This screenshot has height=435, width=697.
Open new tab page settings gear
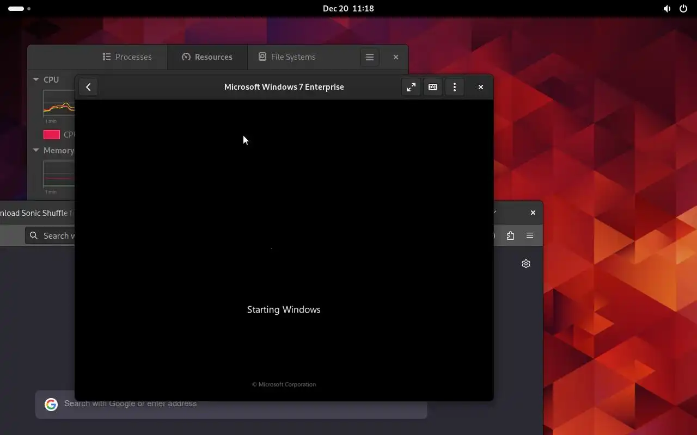pyautogui.click(x=526, y=264)
